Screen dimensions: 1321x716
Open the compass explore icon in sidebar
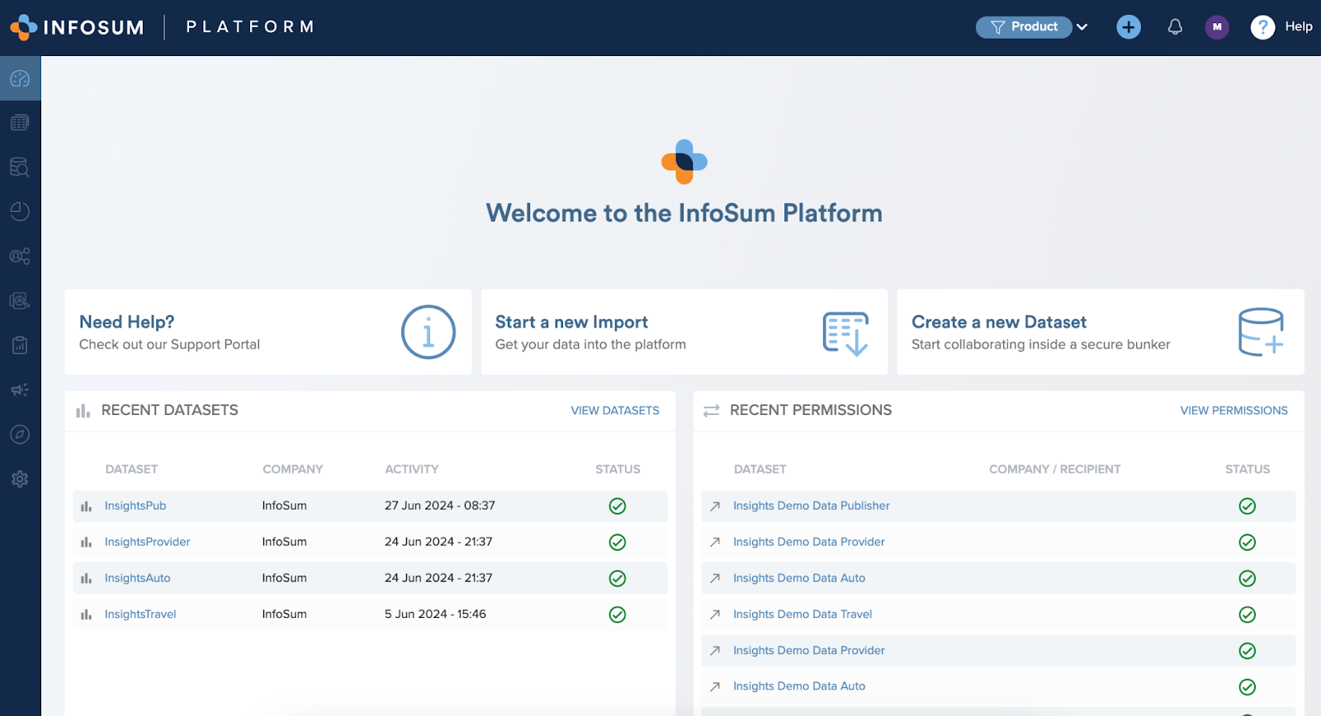pyautogui.click(x=20, y=435)
